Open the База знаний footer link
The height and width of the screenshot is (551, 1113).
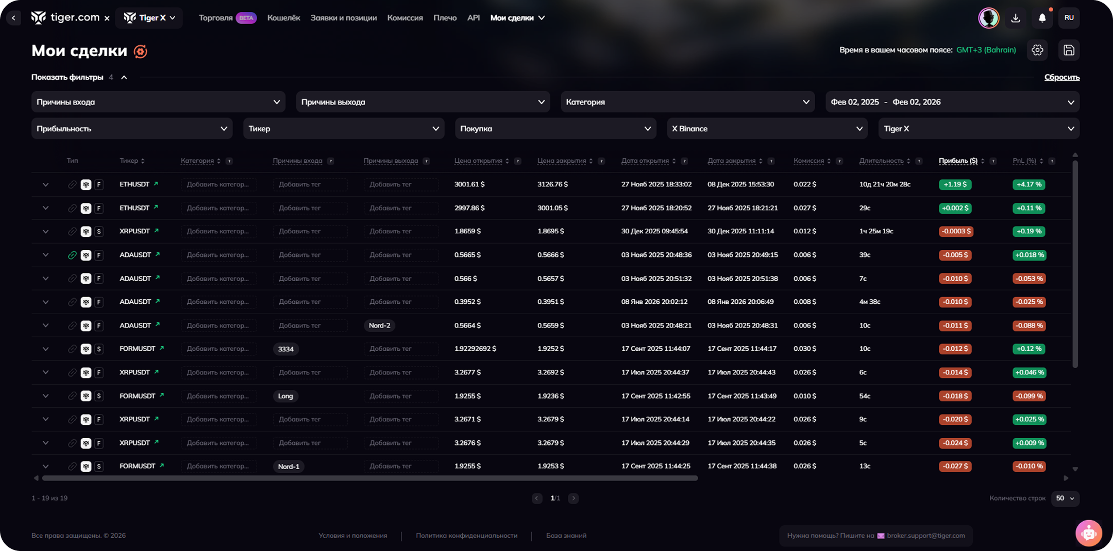point(566,536)
